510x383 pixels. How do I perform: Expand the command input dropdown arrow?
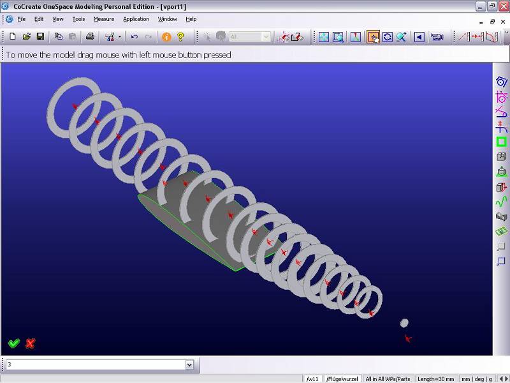[189, 364]
